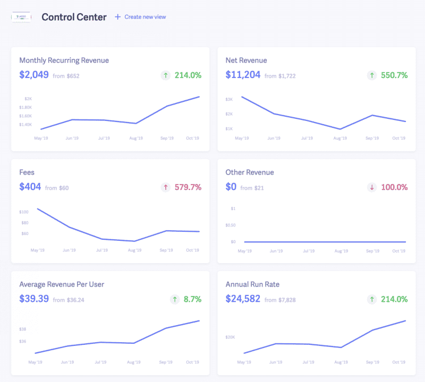Click the Annual Run Rate line chart
Viewport: 425px width, 382px height.
(325, 337)
